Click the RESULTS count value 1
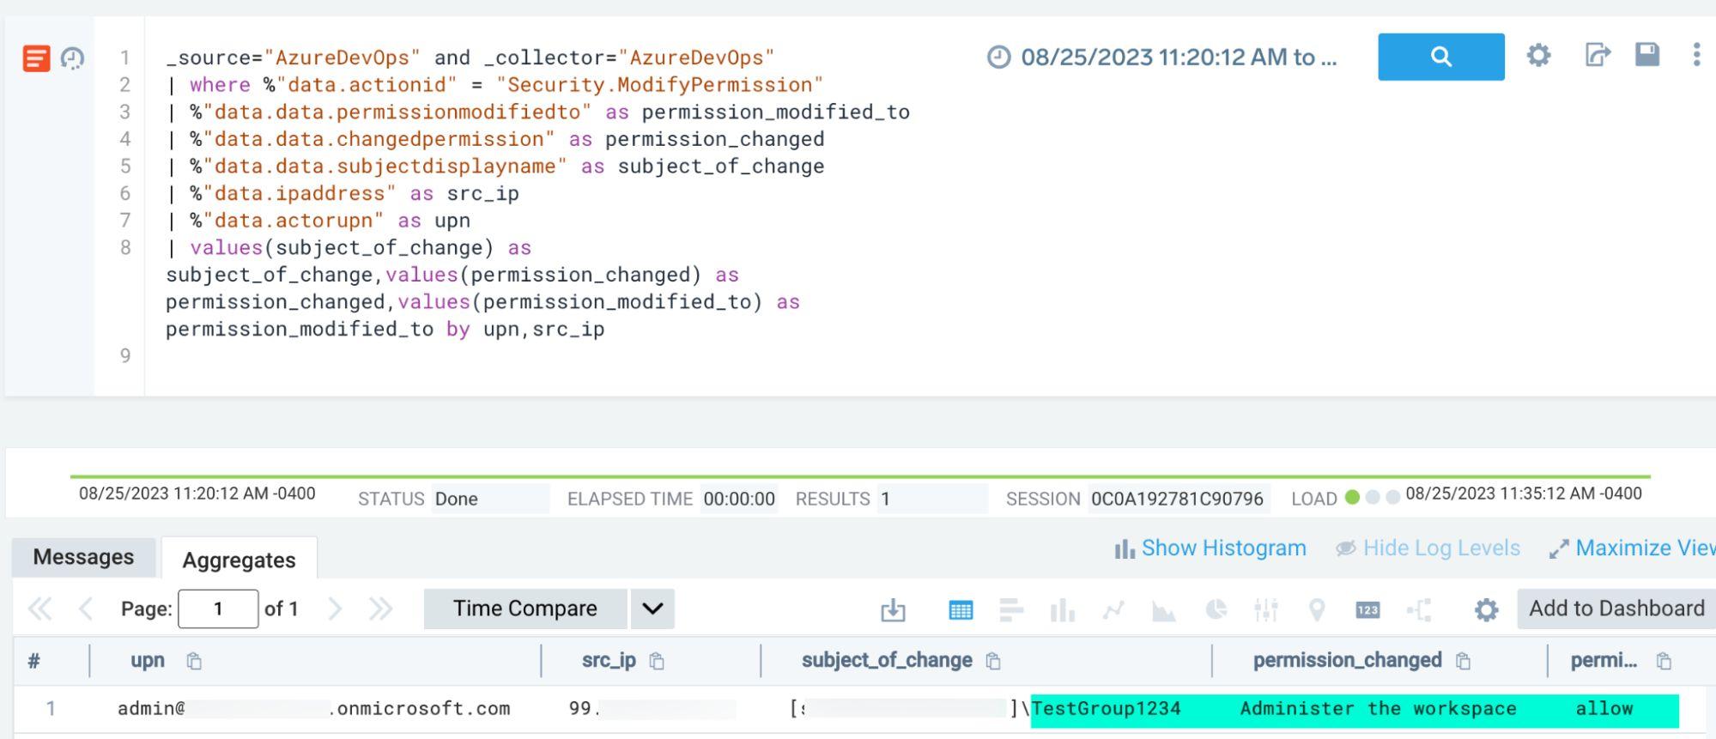Image resolution: width=1716 pixels, height=739 pixels. click(931, 499)
